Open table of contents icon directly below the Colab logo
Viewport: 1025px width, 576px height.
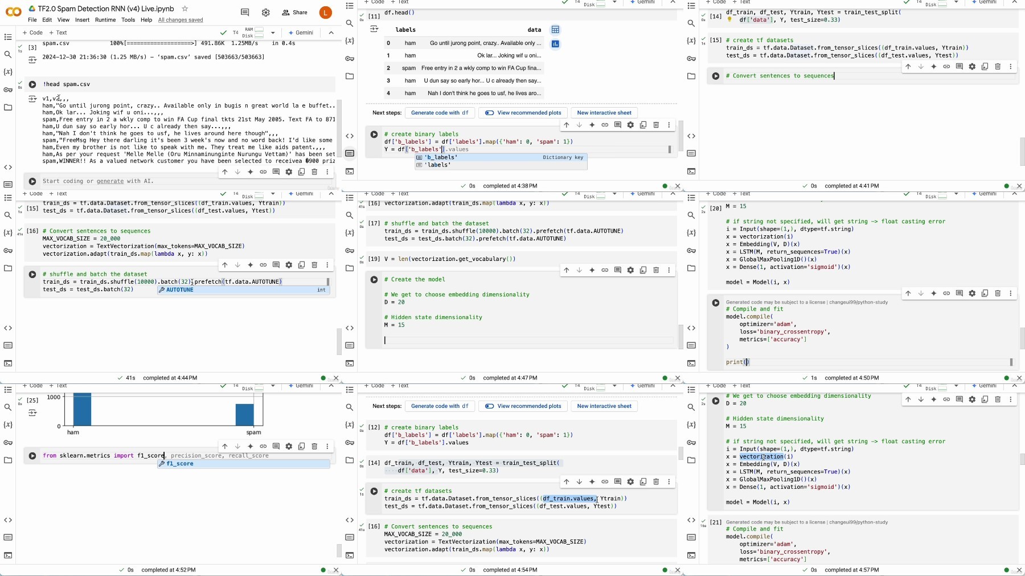pos(8,37)
